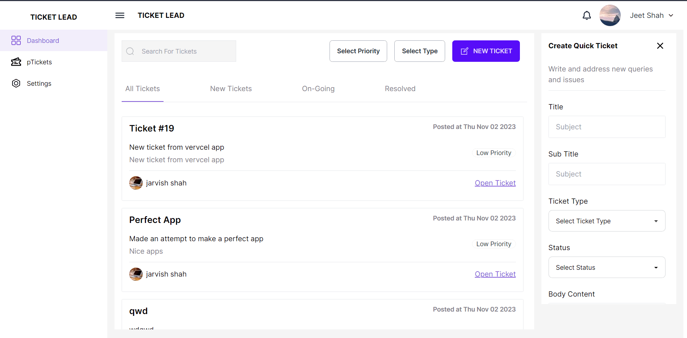The height and width of the screenshot is (338, 687).
Task: Click the Low Priority badge on Ticket #19
Action: (x=494, y=153)
